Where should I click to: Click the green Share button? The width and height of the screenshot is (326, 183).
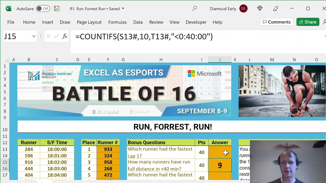pos(308,22)
